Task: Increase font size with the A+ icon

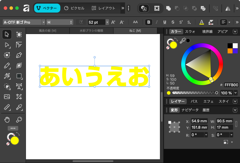Action: [x=113, y=22]
